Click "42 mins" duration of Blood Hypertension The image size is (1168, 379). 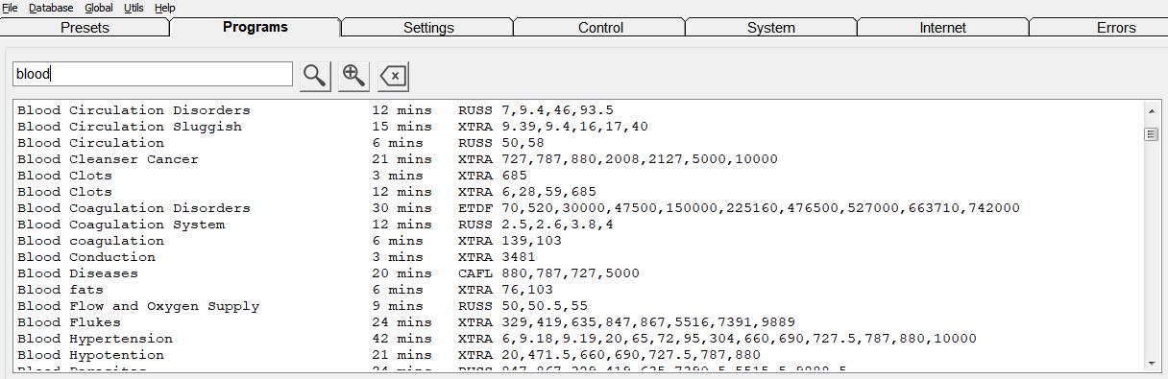[x=402, y=339]
